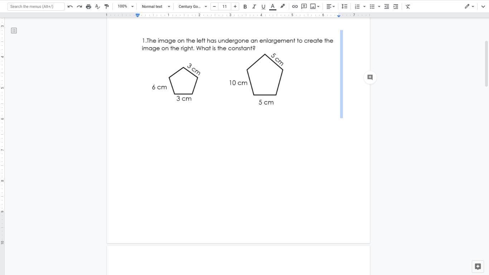Activate the Paint format roller
Screen dimensions: 489x275
[107, 6]
